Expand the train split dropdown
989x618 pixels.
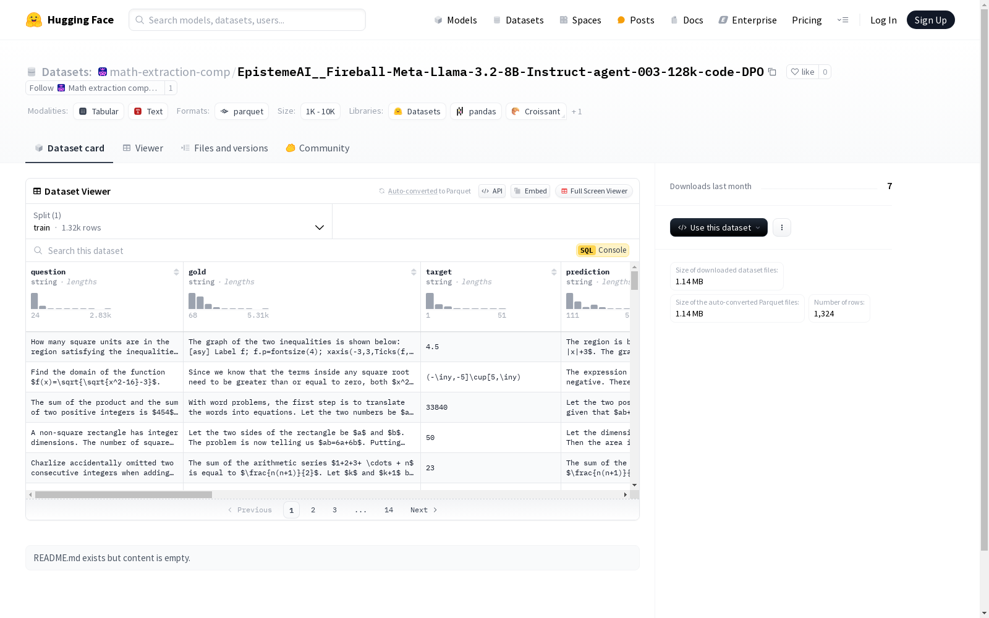coord(179,221)
